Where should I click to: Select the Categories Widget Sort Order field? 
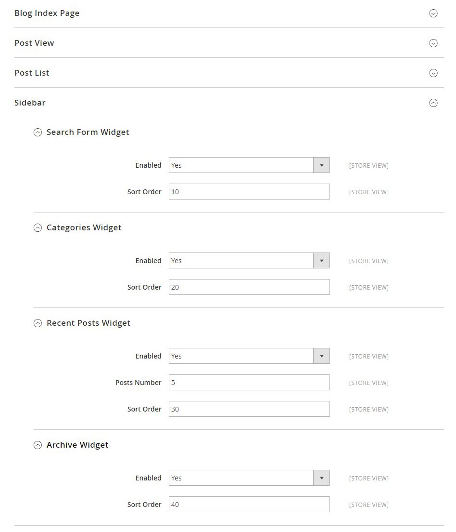tap(249, 287)
